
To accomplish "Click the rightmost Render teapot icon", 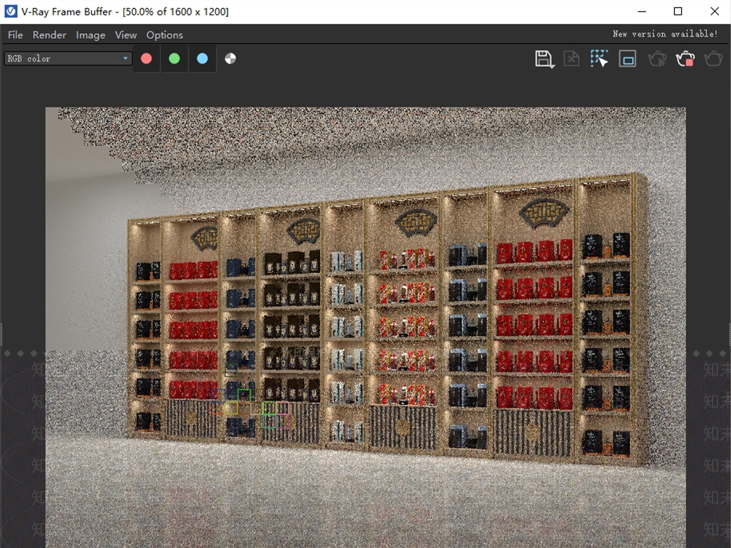I will coord(713,59).
